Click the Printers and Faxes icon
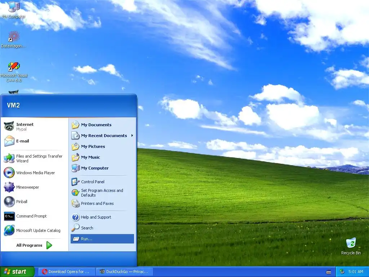Screen dimensions: 369x277 [x=76, y=203]
